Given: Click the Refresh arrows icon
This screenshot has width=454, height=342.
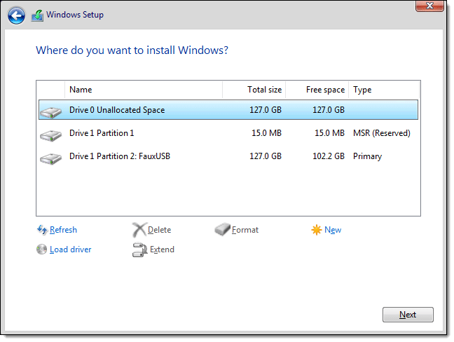Looking at the screenshot, I should click(x=42, y=230).
